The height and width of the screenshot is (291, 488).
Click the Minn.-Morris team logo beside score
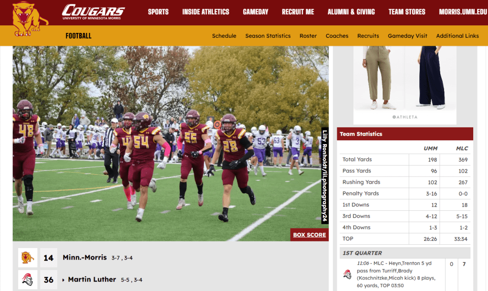pyautogui.click(x=28, y=258)
